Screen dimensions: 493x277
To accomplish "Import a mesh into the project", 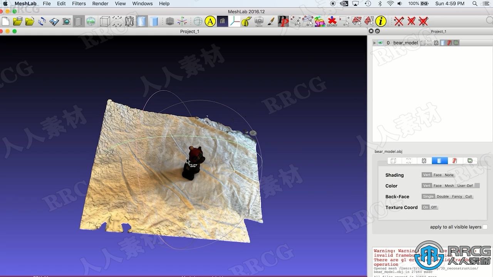I will 30,21.
